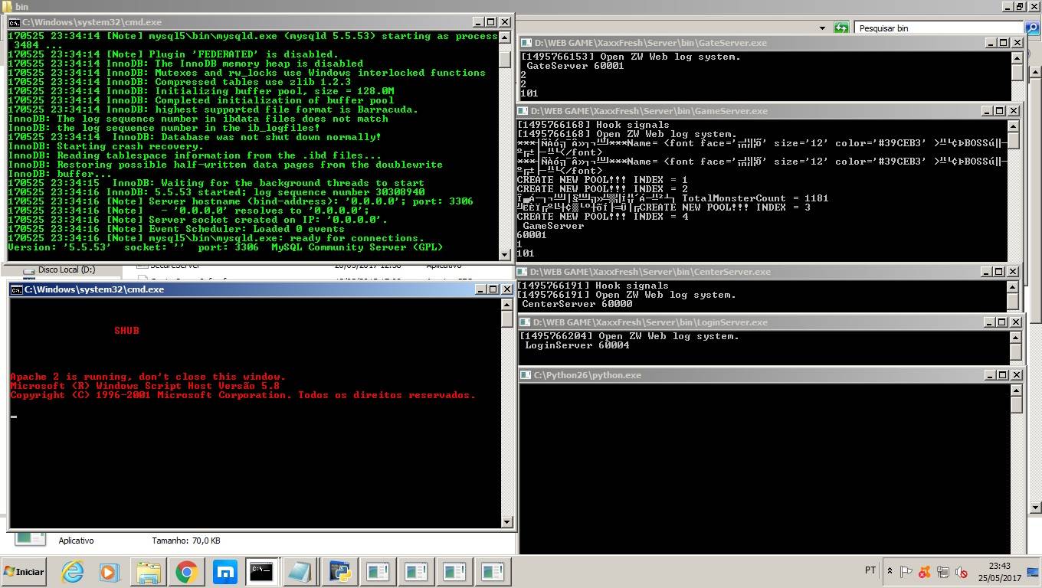Open system menu icon of GateServer.exe window

[x=526, y=43]
